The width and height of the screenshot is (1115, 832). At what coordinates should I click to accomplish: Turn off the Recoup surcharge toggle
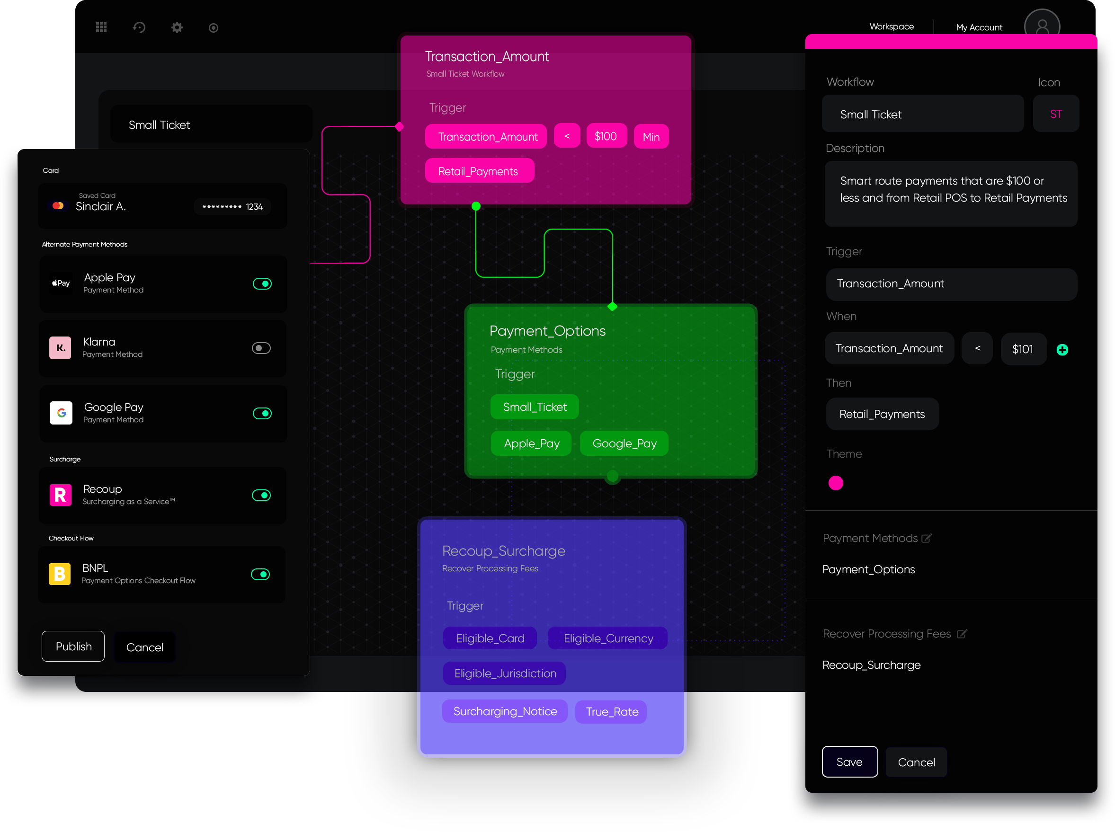(261, 495)
